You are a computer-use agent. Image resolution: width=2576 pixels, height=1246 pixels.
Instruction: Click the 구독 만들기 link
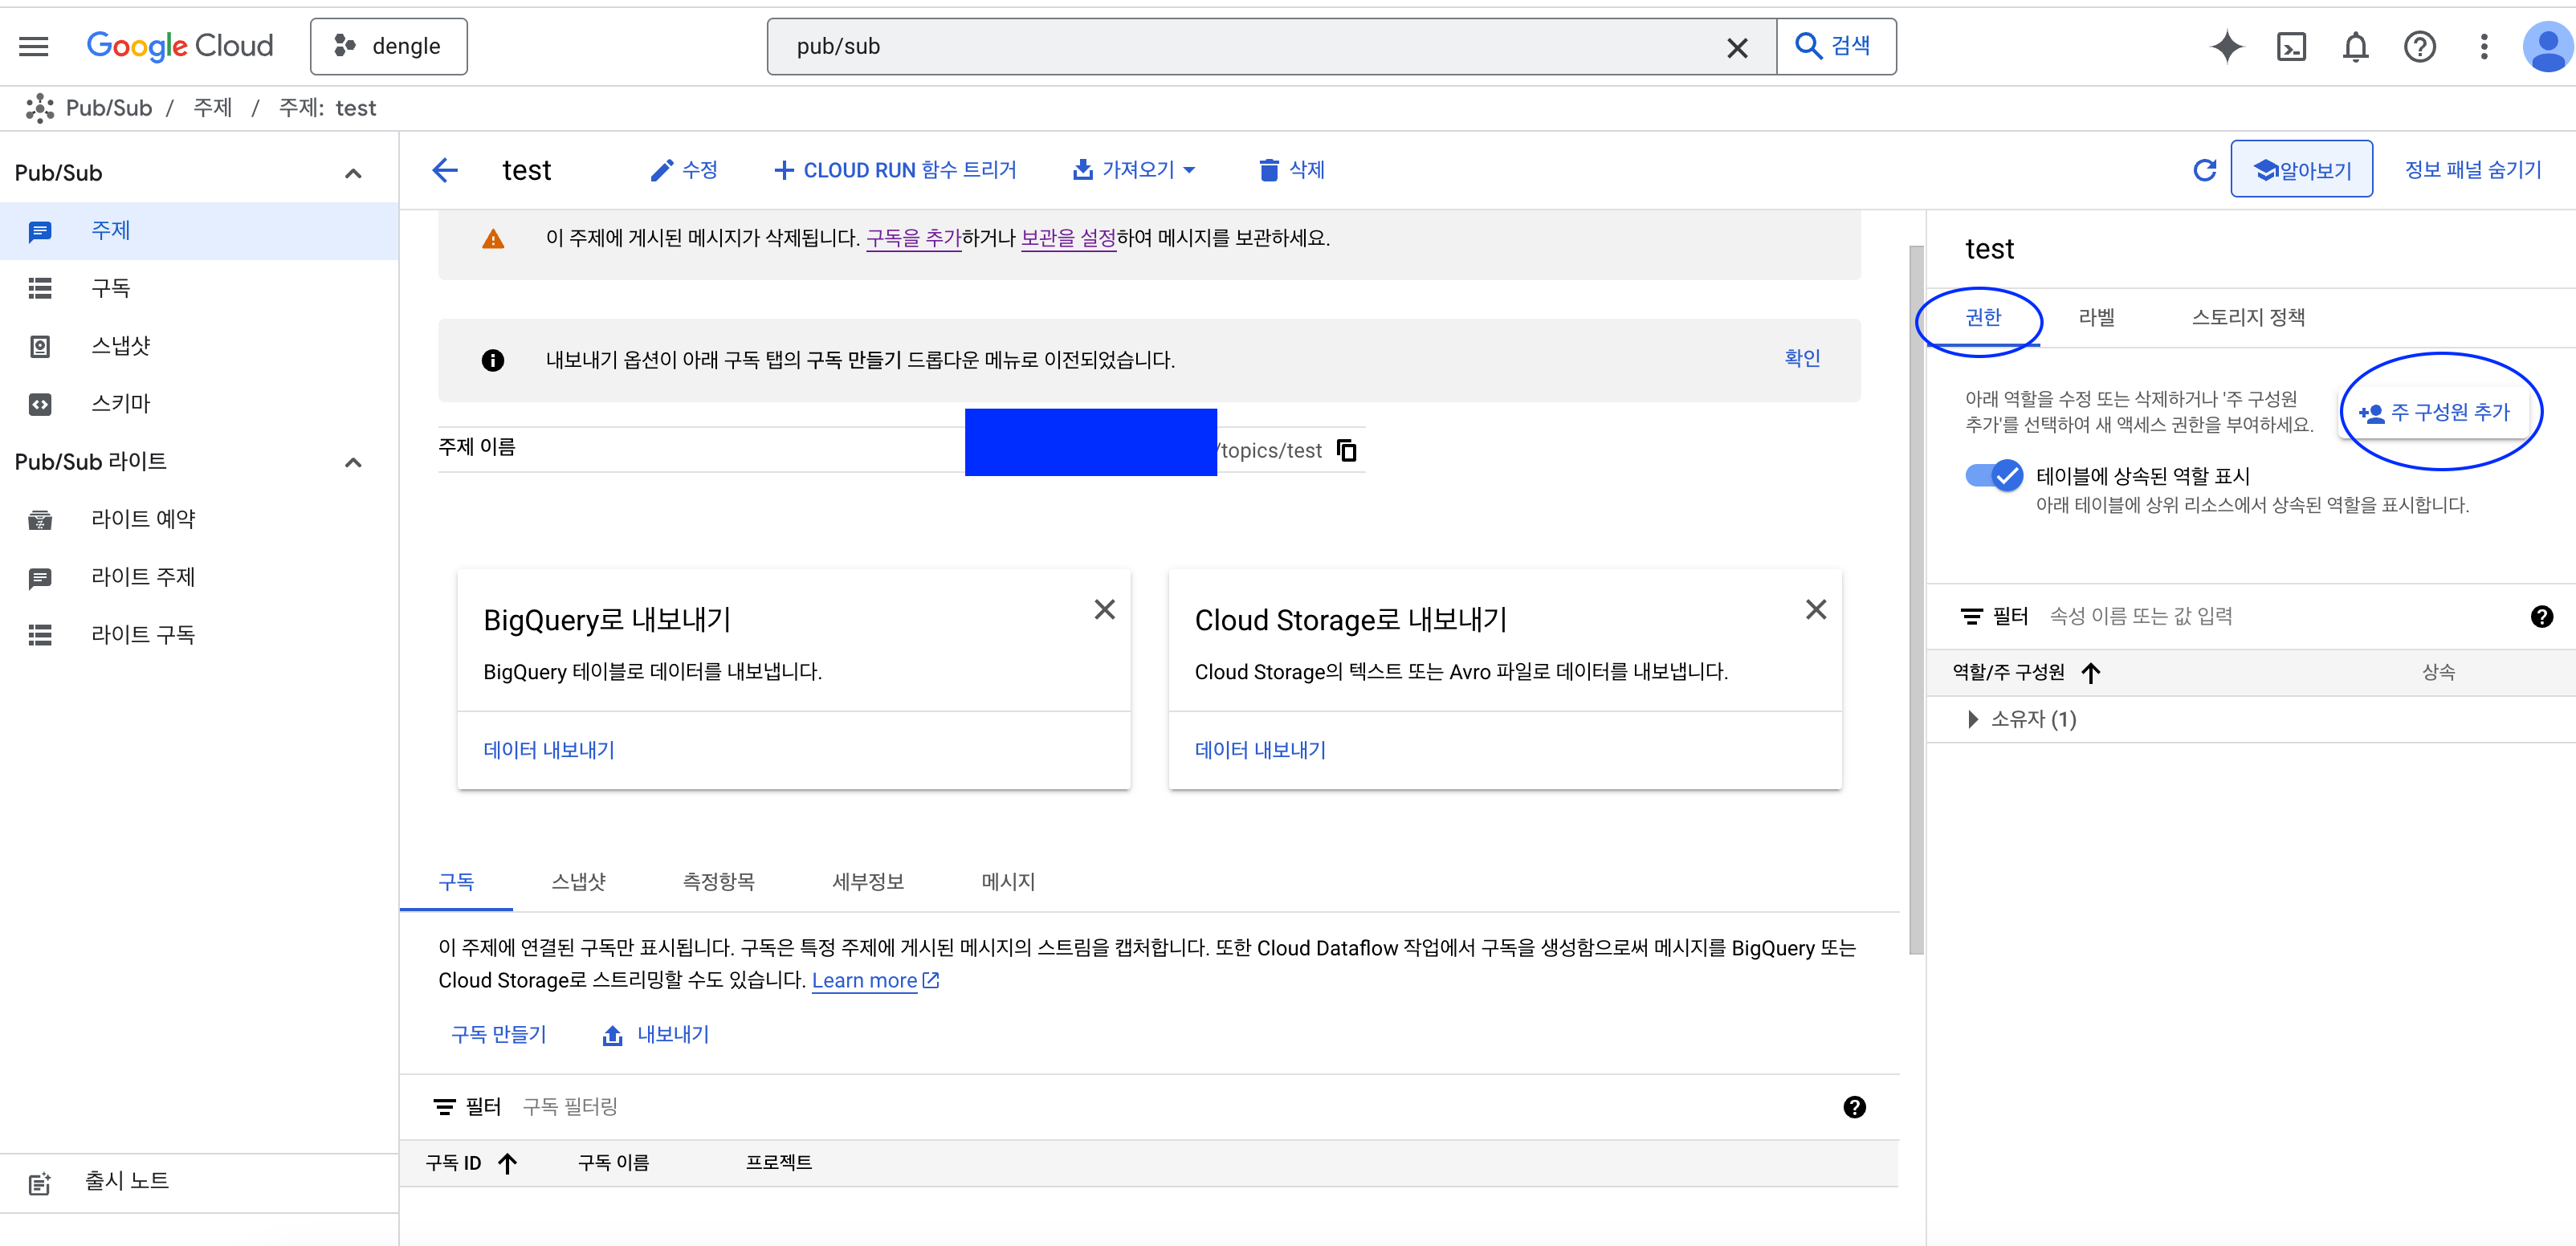[x=498, y=1034]
